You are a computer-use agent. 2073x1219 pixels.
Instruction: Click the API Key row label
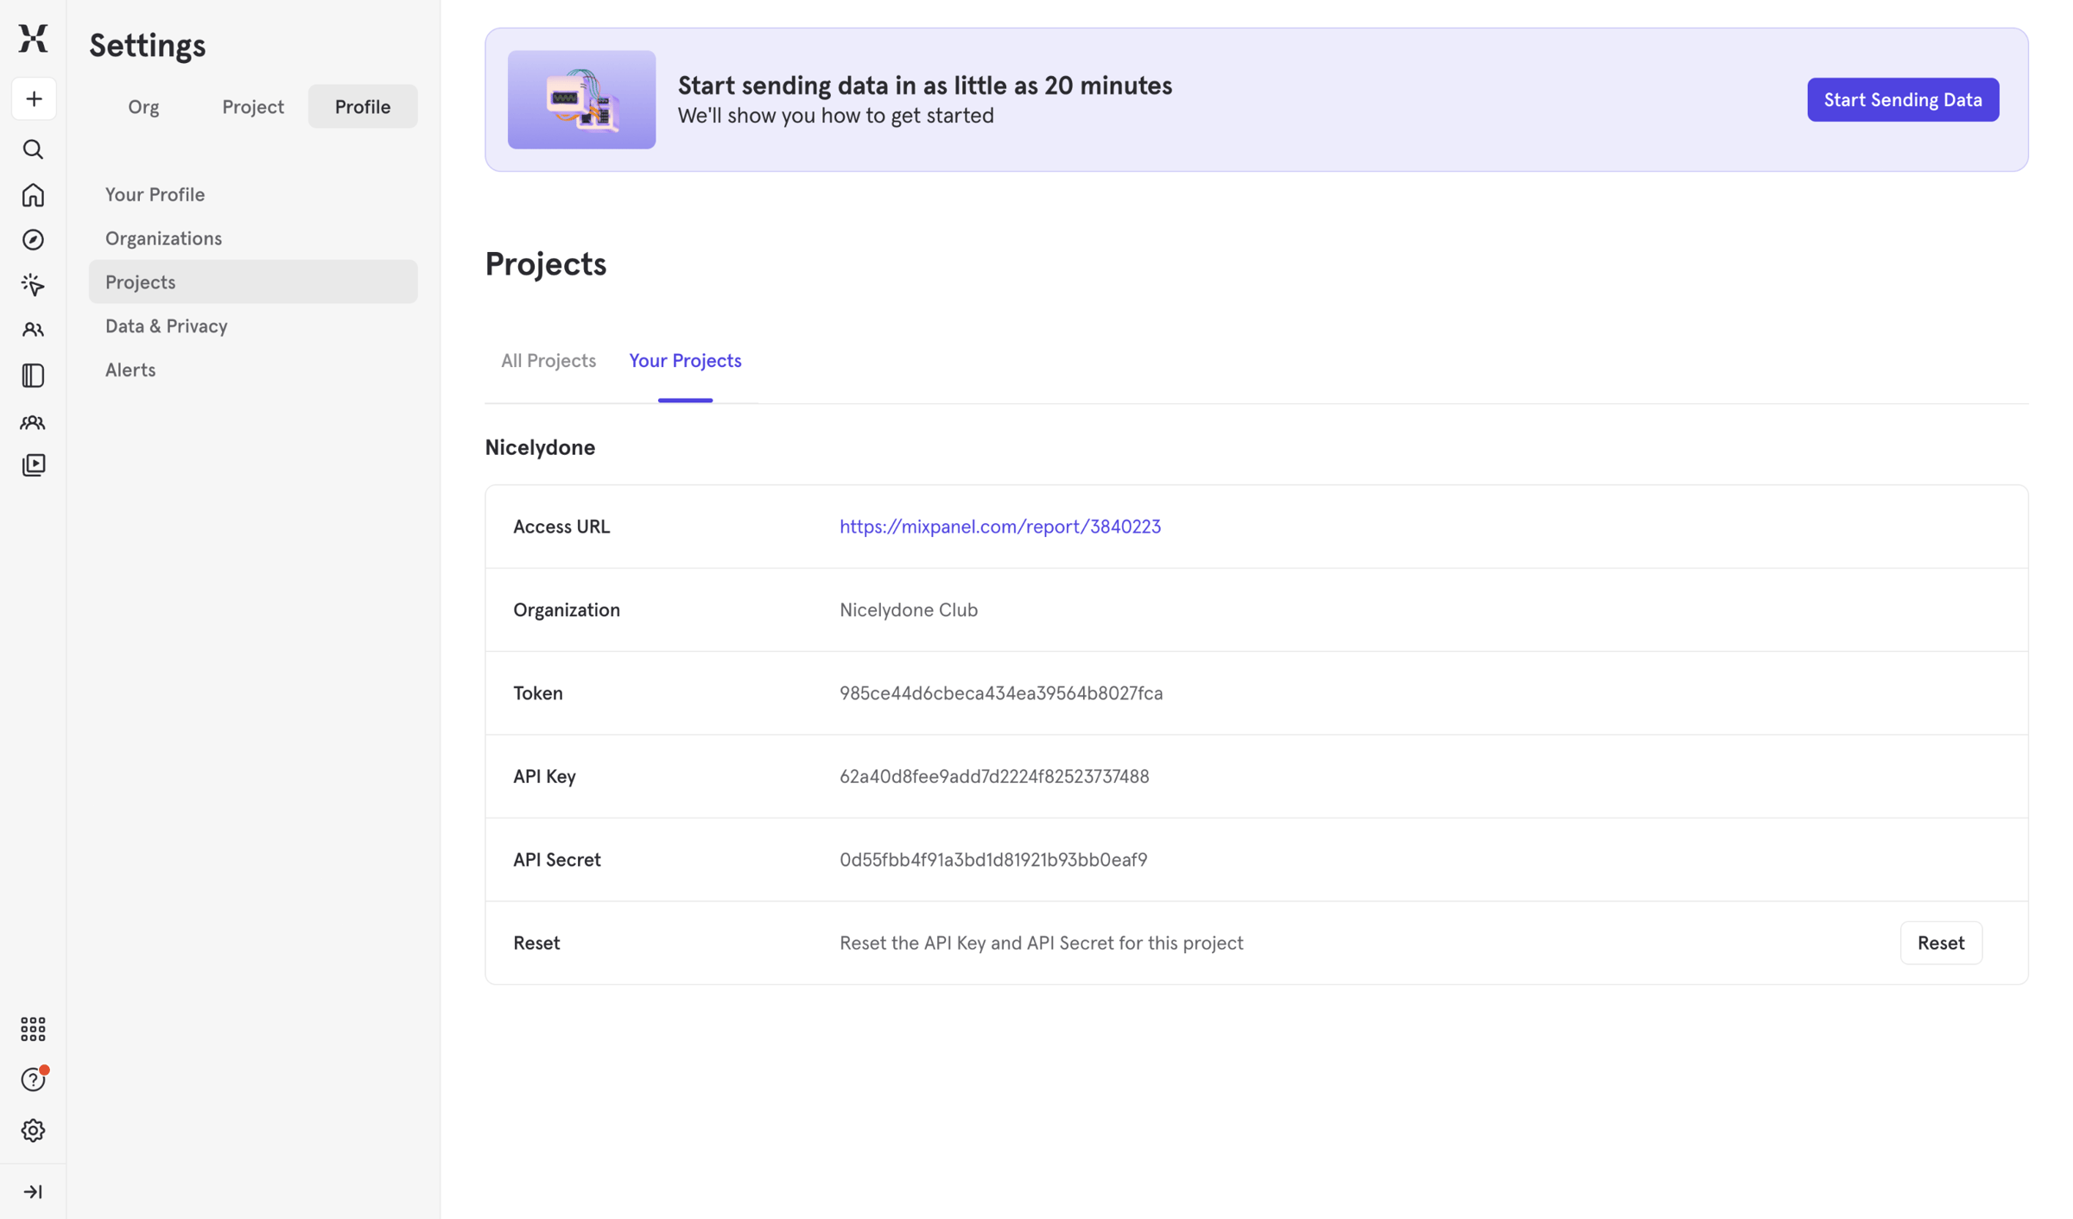pos(544,776)
